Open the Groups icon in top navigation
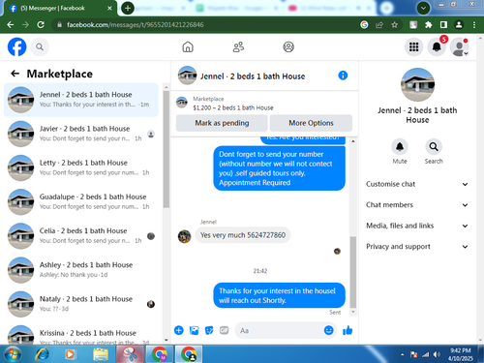 288,47
